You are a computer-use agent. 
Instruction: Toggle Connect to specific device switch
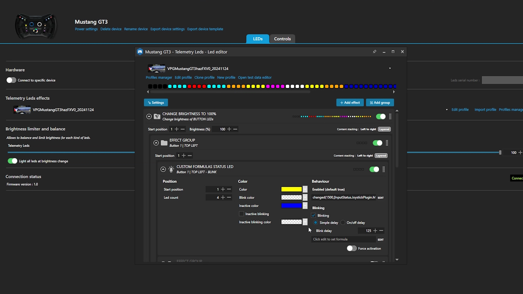(x=11, y=80)
